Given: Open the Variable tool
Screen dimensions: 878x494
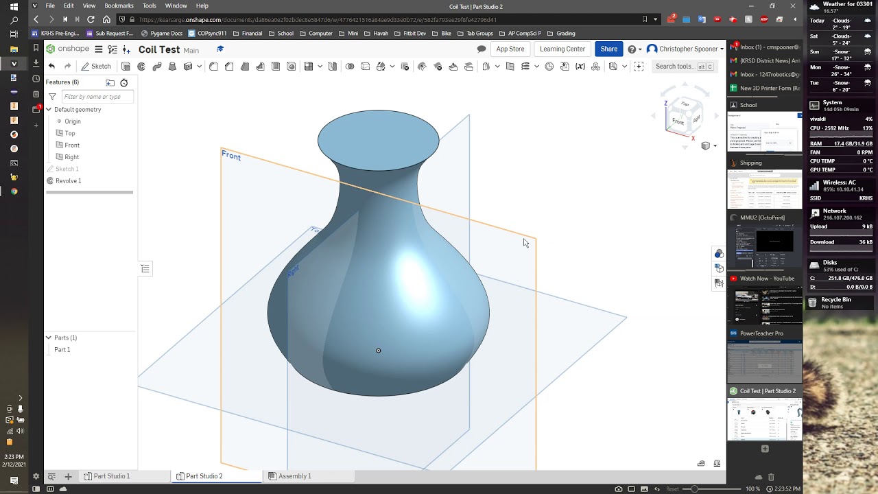Looking at the screenshot, I should pyautogui.click(x=580, y=67).
